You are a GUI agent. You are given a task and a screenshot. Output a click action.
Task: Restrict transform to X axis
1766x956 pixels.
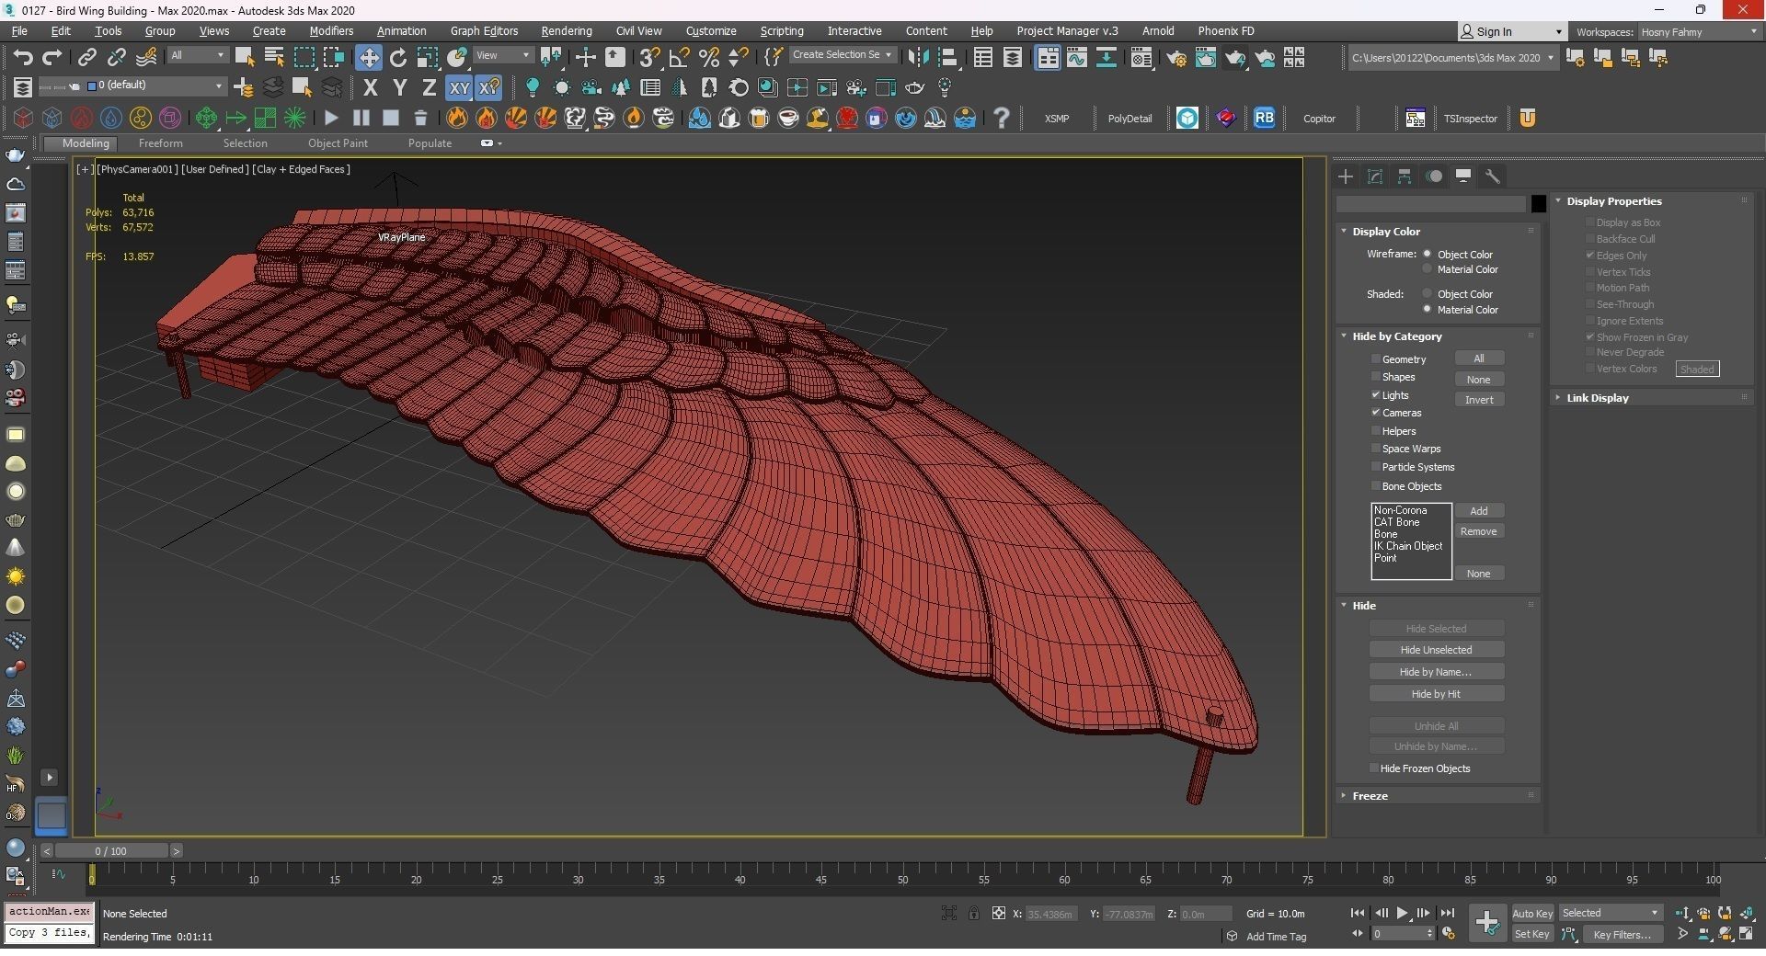[370, 87]
